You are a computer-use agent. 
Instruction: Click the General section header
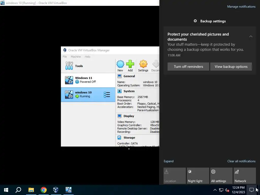129,76
